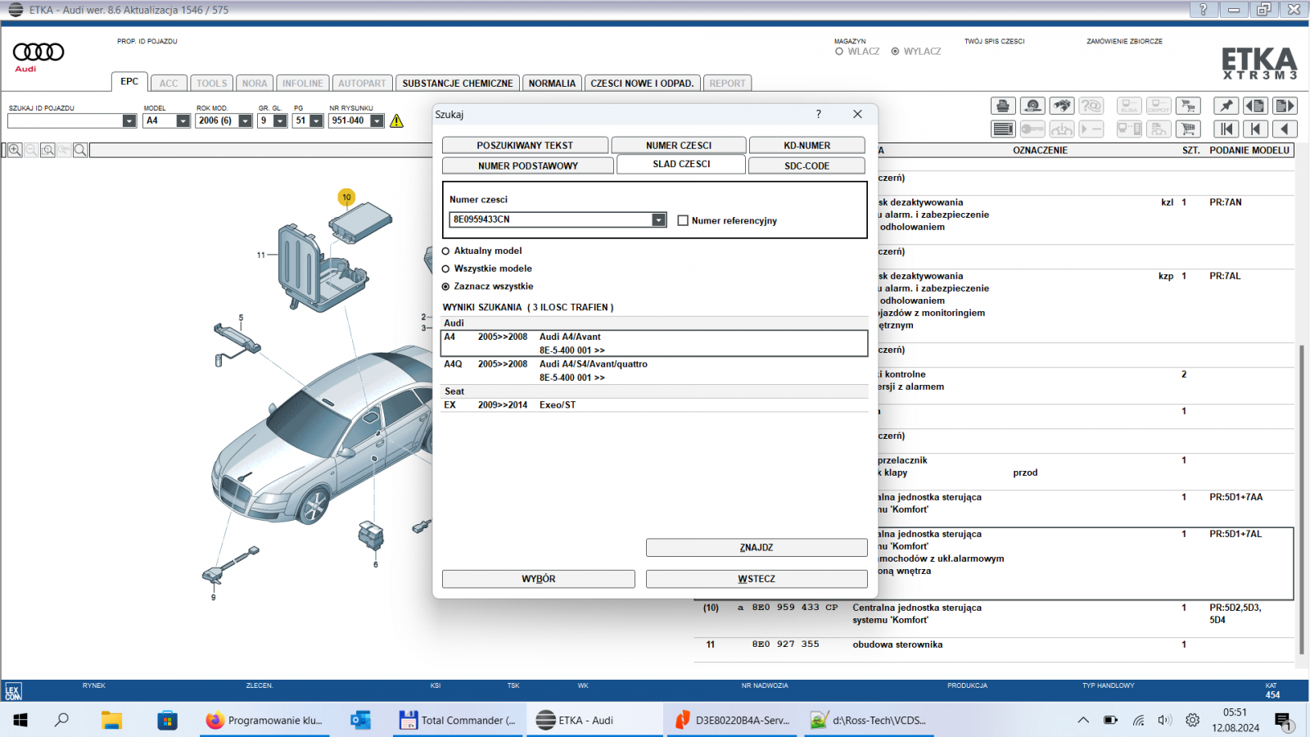The image size is (1310, 737).
Task: Open the Nr rysunku 951-040 dropdown
Action: click(377, 121)
